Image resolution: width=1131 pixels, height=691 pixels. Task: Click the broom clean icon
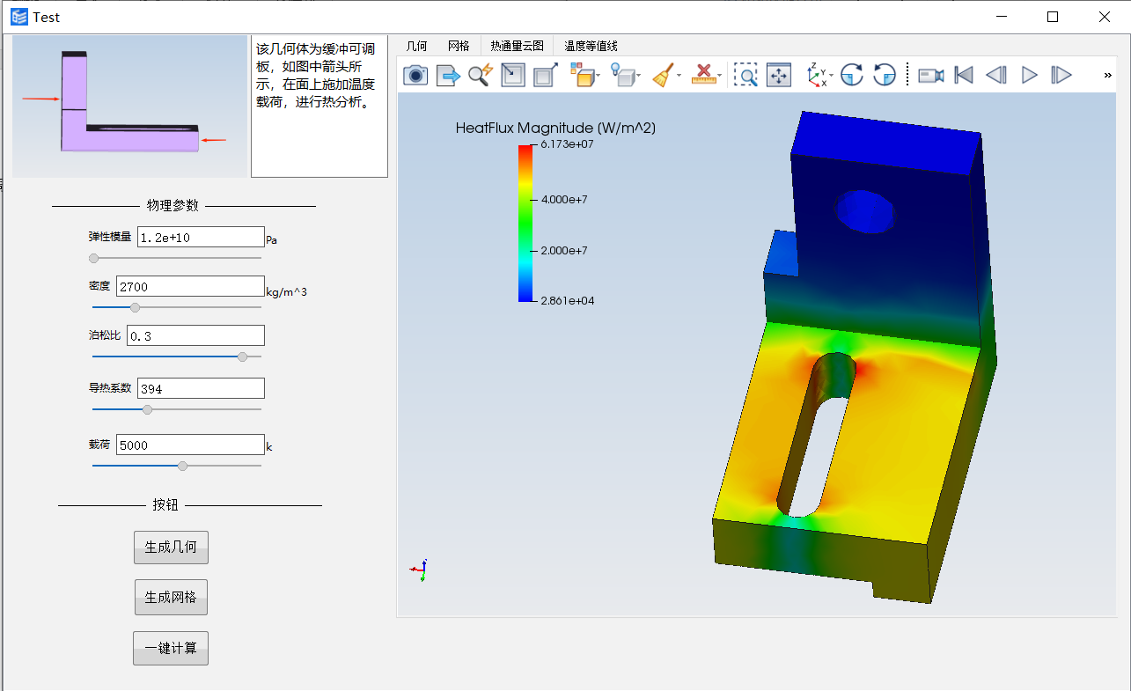tap(664, 75)
